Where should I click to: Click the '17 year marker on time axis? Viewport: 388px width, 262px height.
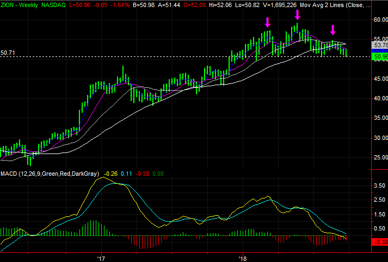click(x=101, y=258)
